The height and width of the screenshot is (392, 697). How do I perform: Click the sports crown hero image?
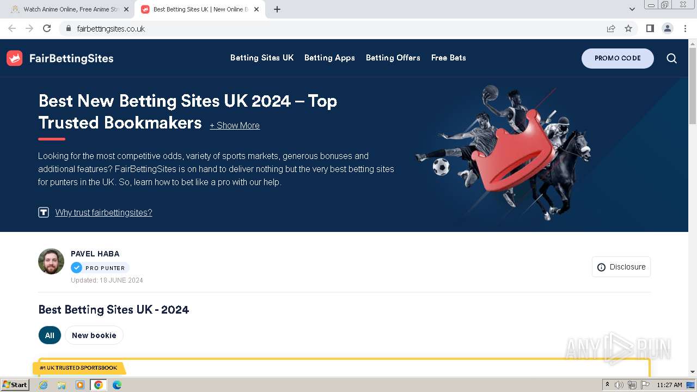(x=504, y=152)
